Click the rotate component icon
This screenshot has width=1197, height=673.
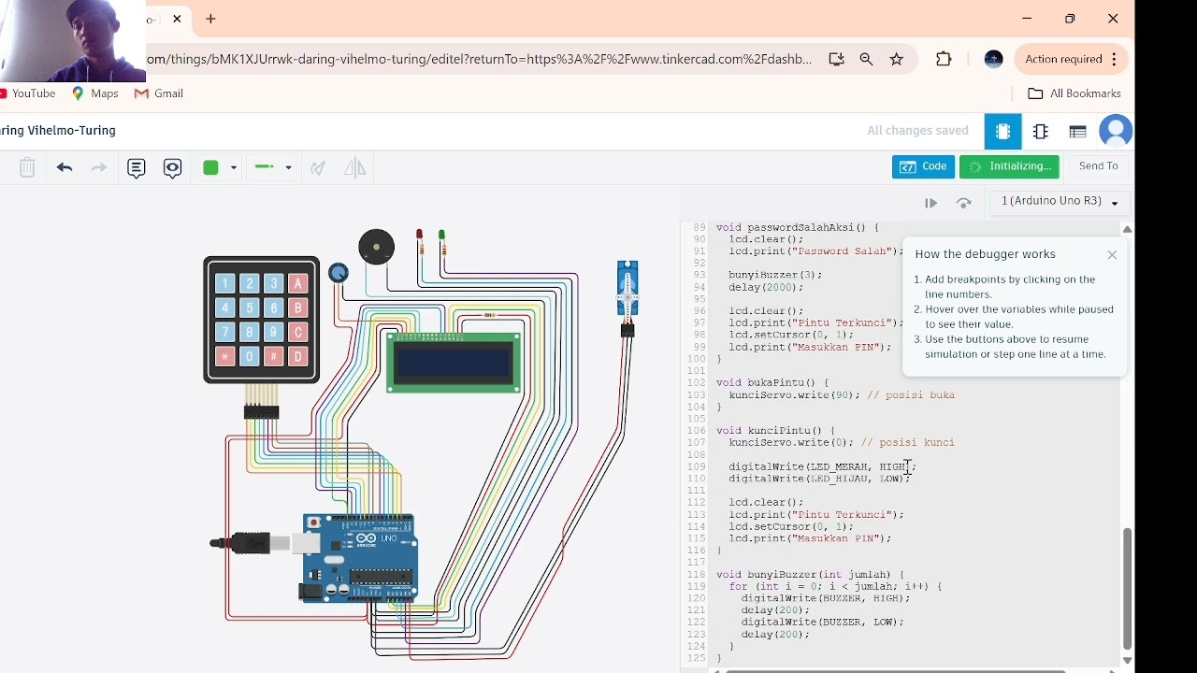click(x=319, y=168)
